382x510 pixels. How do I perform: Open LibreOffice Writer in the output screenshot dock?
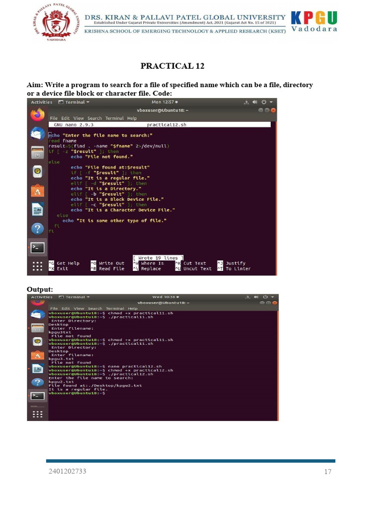tap(37, 369)
